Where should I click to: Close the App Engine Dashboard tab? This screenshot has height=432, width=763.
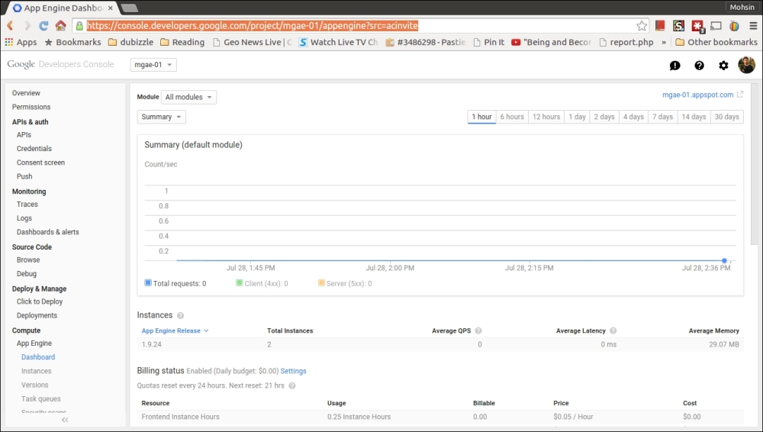point(111,8)
